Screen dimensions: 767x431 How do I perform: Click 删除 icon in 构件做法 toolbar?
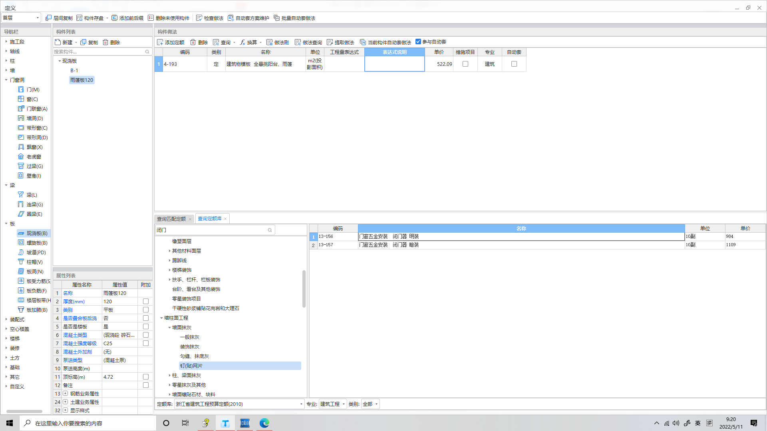[x=193, y=42]
